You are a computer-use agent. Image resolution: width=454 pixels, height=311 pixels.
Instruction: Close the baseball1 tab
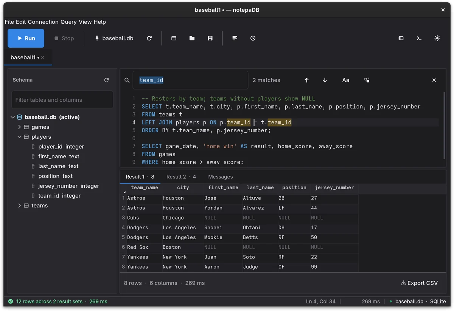pyautogui.click(x=43, y=57)
